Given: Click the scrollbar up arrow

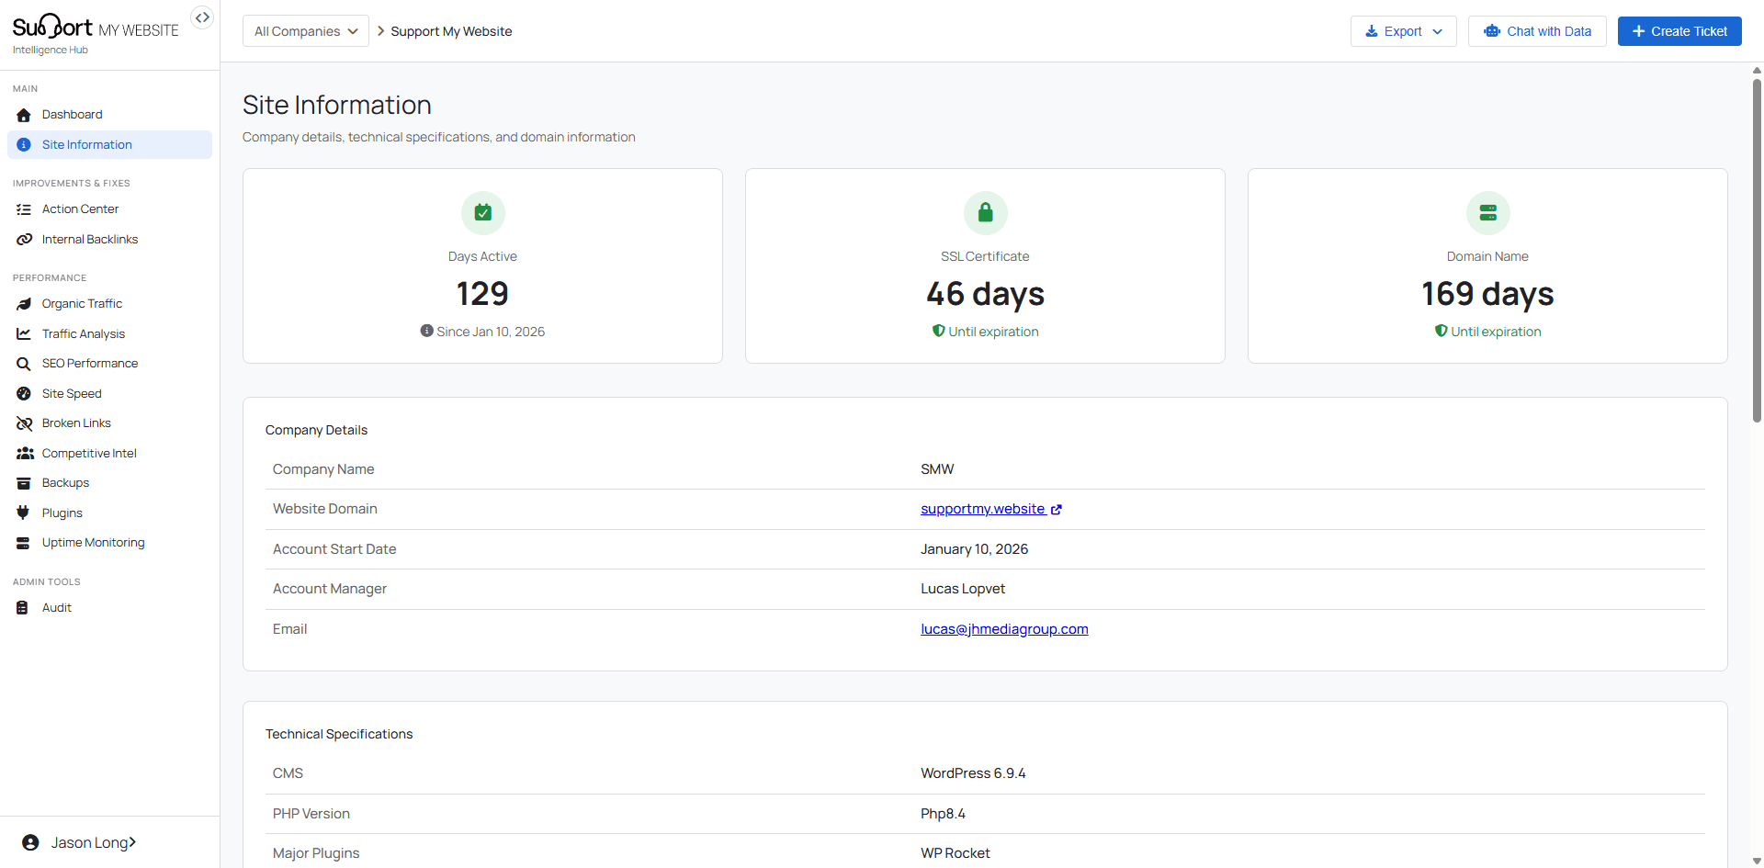Looking at the screenshot, I should 1757,70.
